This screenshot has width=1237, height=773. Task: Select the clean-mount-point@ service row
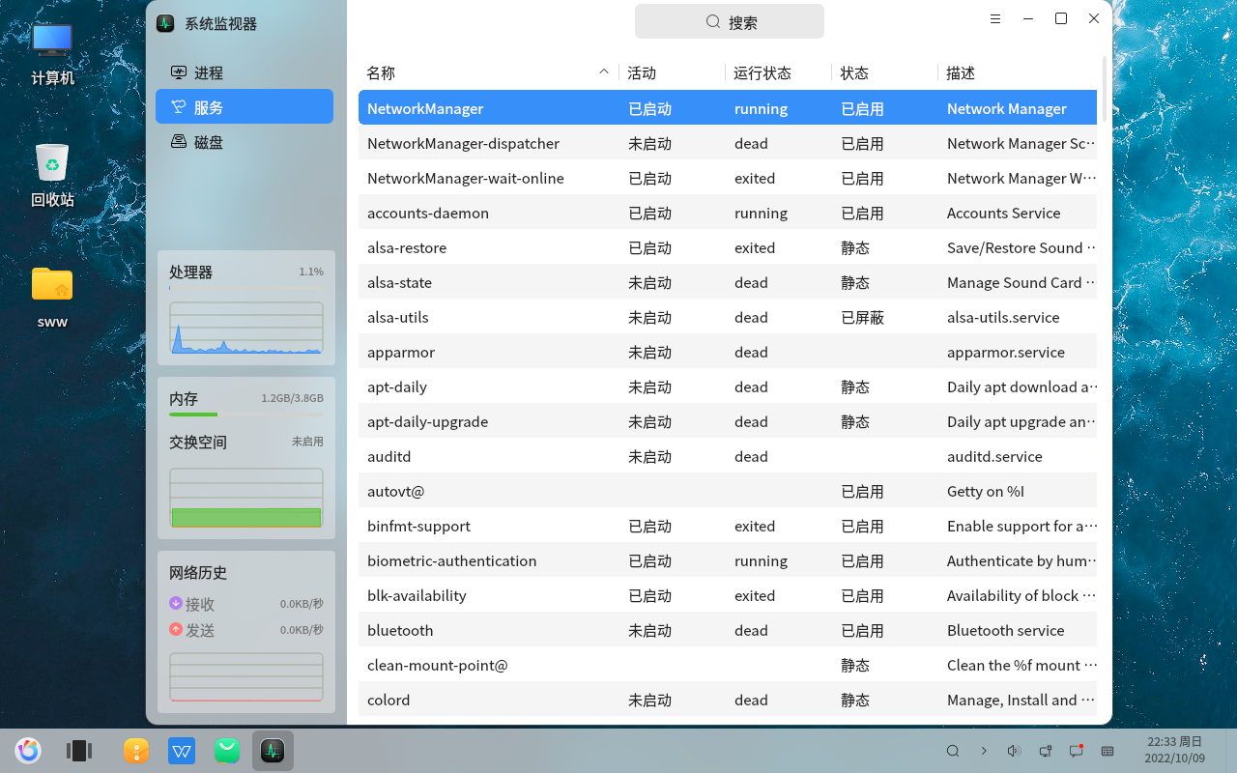click(728, 664)
